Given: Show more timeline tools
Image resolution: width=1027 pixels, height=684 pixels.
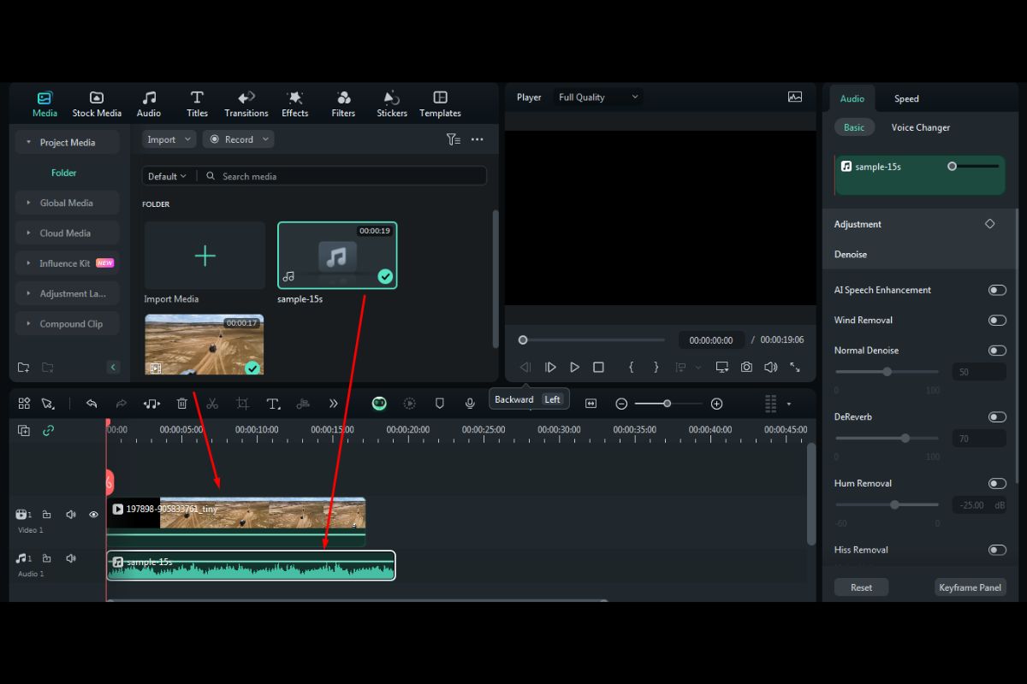Looking at the screenshot, I should click(x=333, y=404).
